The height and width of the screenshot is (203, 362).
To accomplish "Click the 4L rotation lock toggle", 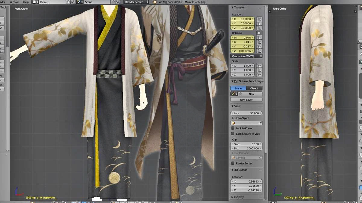I will (x=259, y=33).
